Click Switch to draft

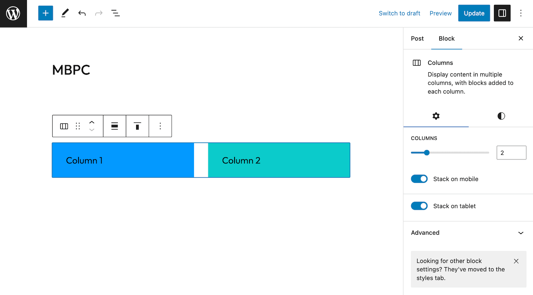coord(399,13)
